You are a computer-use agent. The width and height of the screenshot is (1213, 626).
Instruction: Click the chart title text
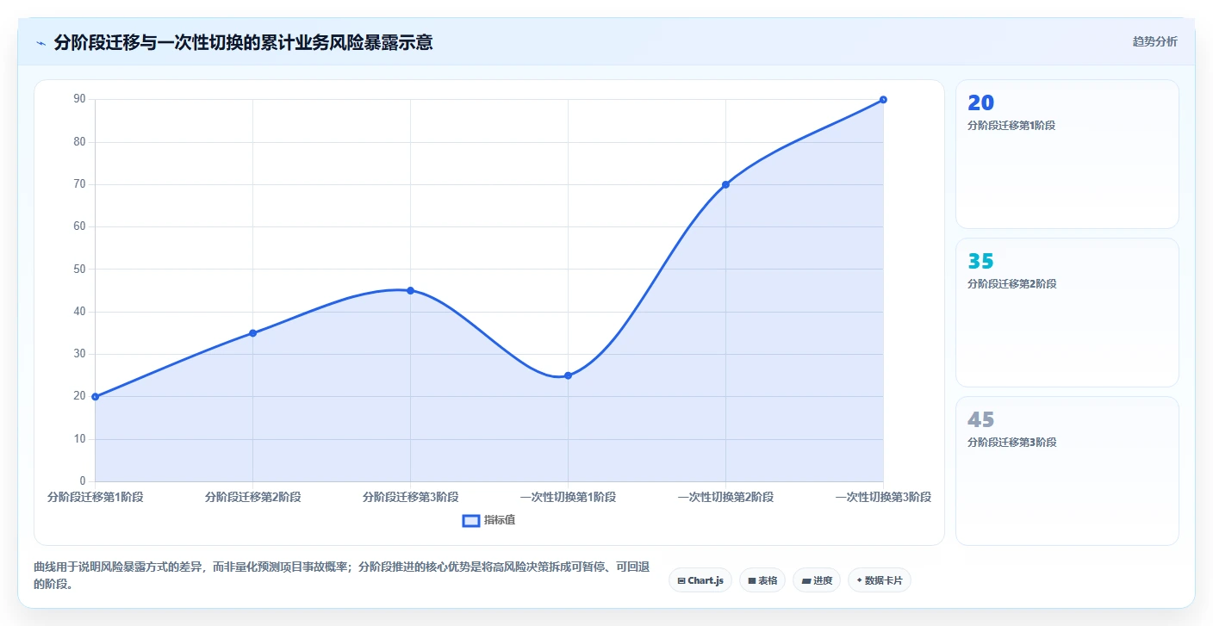[243, 42]
